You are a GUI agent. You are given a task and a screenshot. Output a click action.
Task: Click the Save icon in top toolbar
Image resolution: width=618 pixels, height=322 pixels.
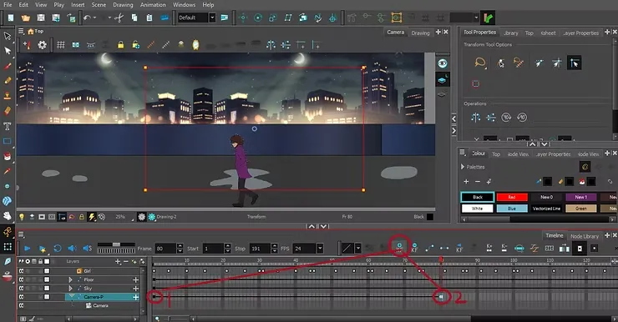(x=41, y=18)
